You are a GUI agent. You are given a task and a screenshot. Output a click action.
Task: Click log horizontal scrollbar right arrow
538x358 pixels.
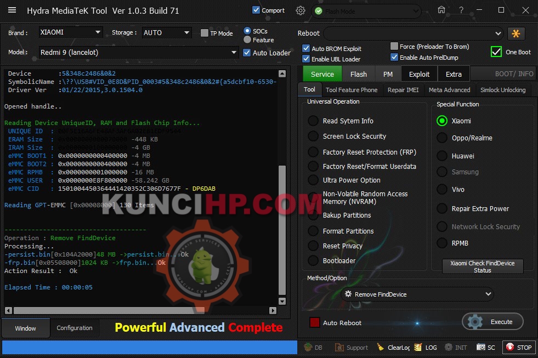coord(273,311)
